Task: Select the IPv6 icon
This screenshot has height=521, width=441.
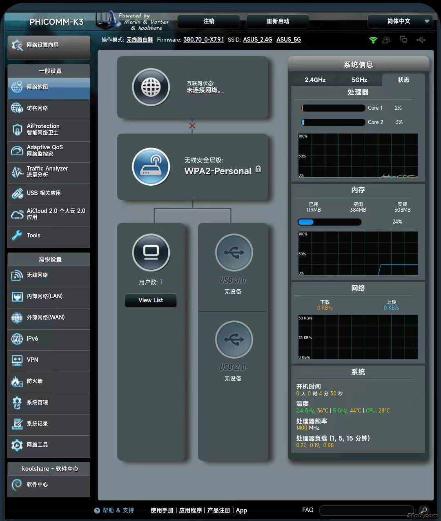Action: click(17, 339)
